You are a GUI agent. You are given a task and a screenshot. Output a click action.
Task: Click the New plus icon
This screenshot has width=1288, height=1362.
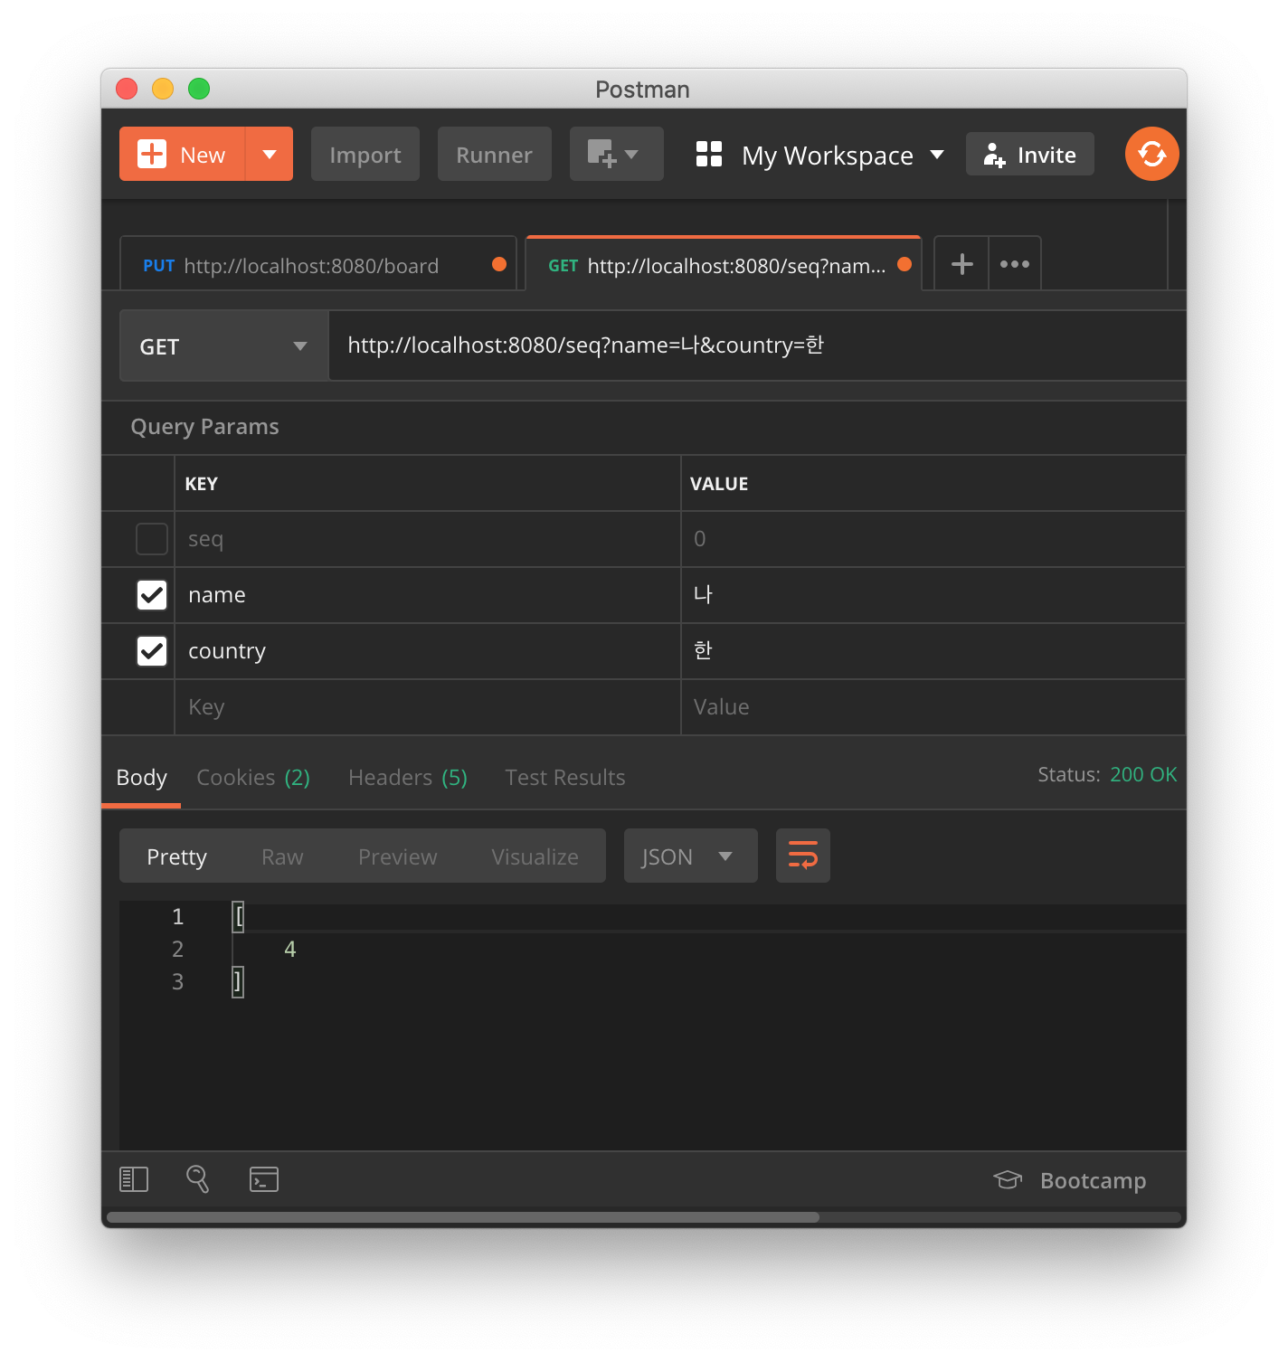[x=152, y=154]
